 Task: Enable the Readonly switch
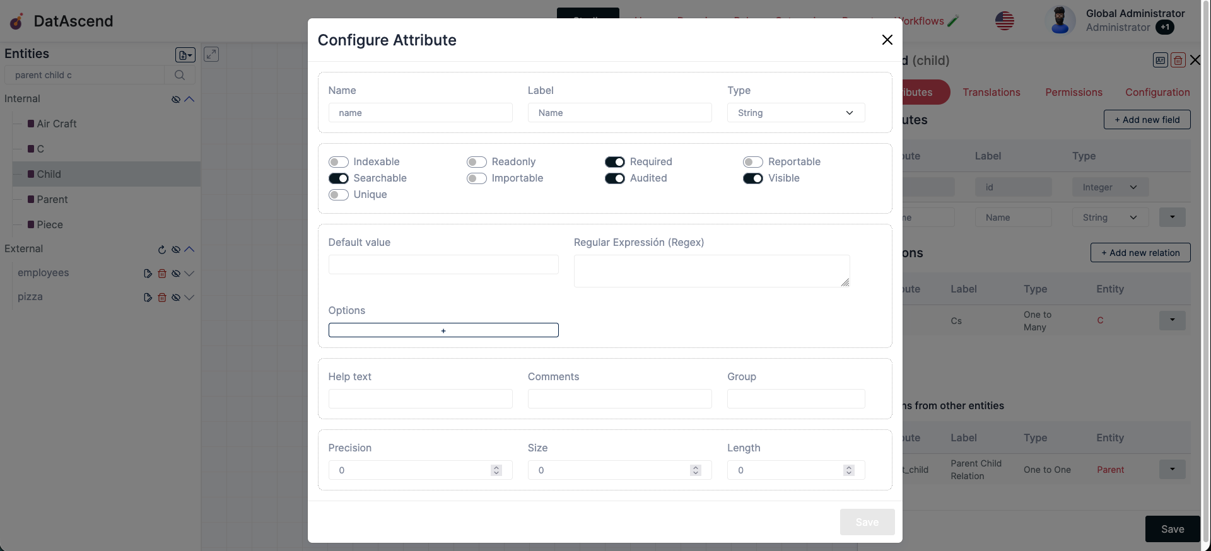(x=476, y=162)
